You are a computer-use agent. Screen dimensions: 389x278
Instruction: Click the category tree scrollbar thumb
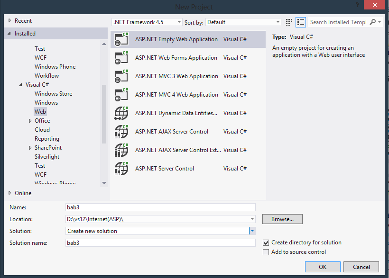point(104,114)
